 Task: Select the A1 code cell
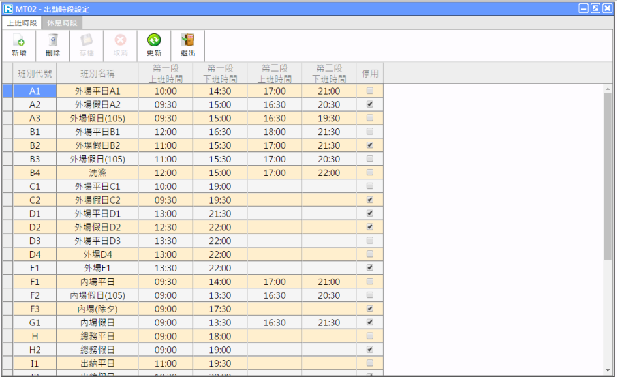[35, 91]
